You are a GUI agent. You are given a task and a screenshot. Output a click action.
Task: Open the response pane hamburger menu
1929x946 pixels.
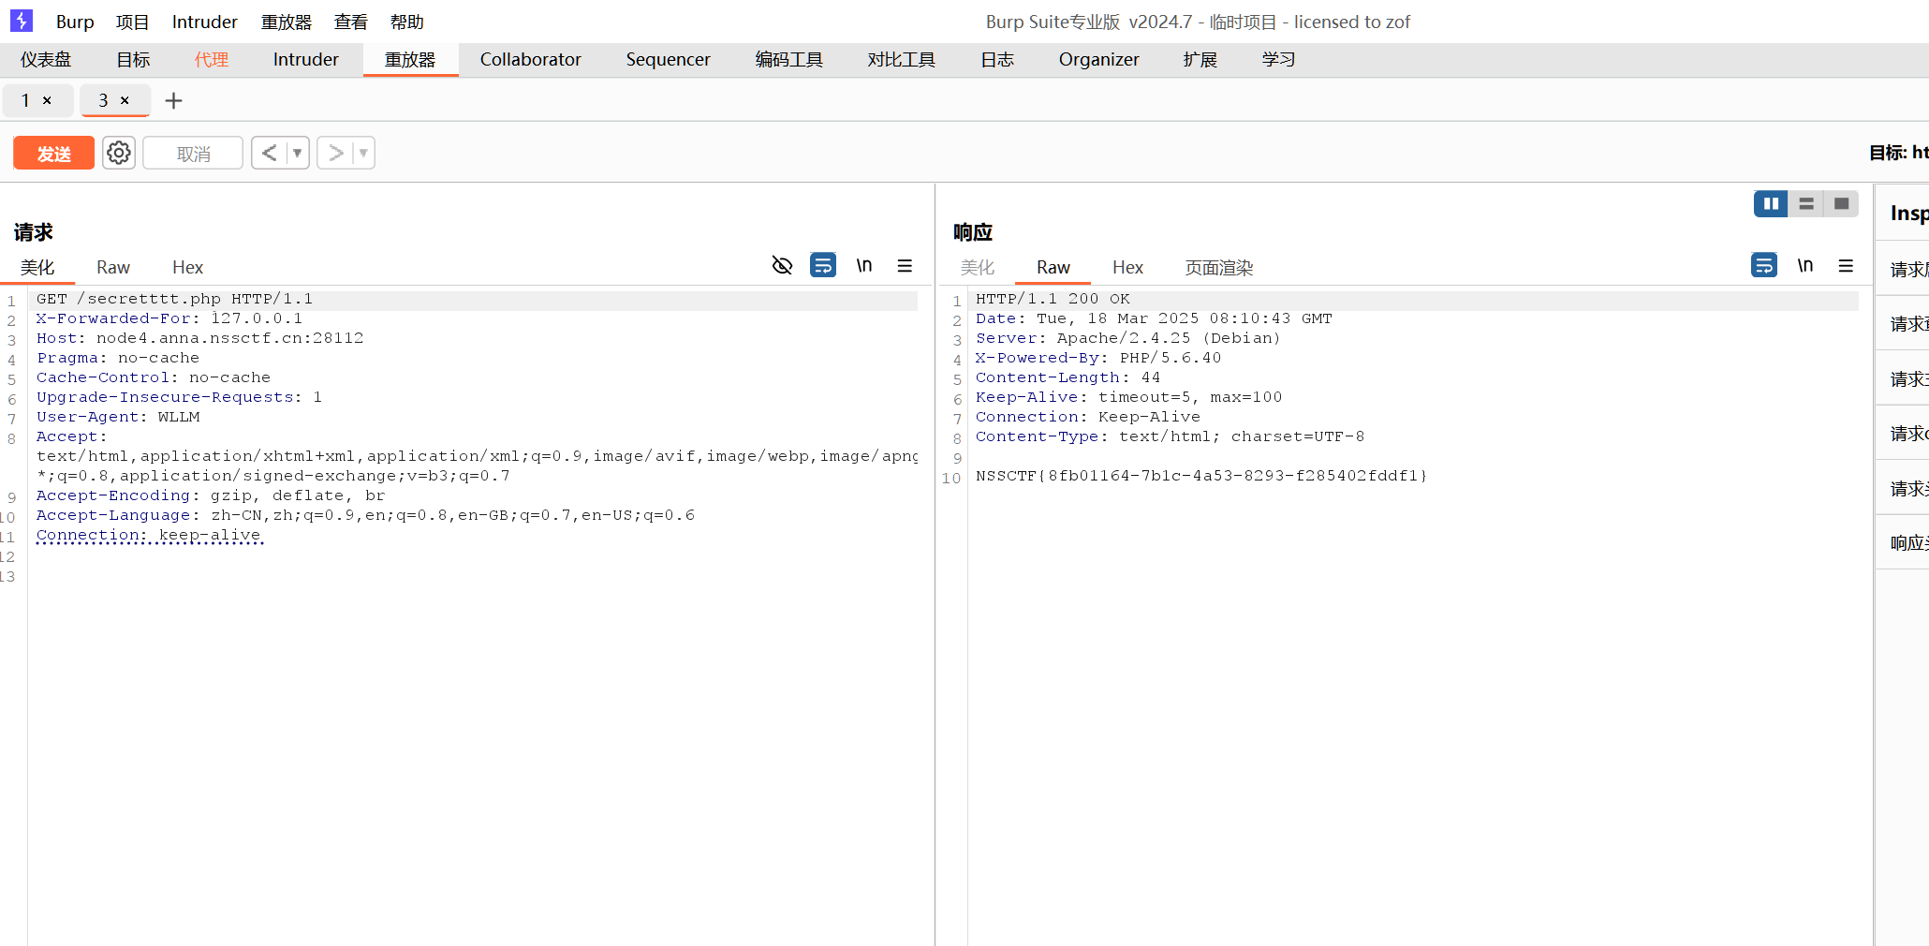1846,266
